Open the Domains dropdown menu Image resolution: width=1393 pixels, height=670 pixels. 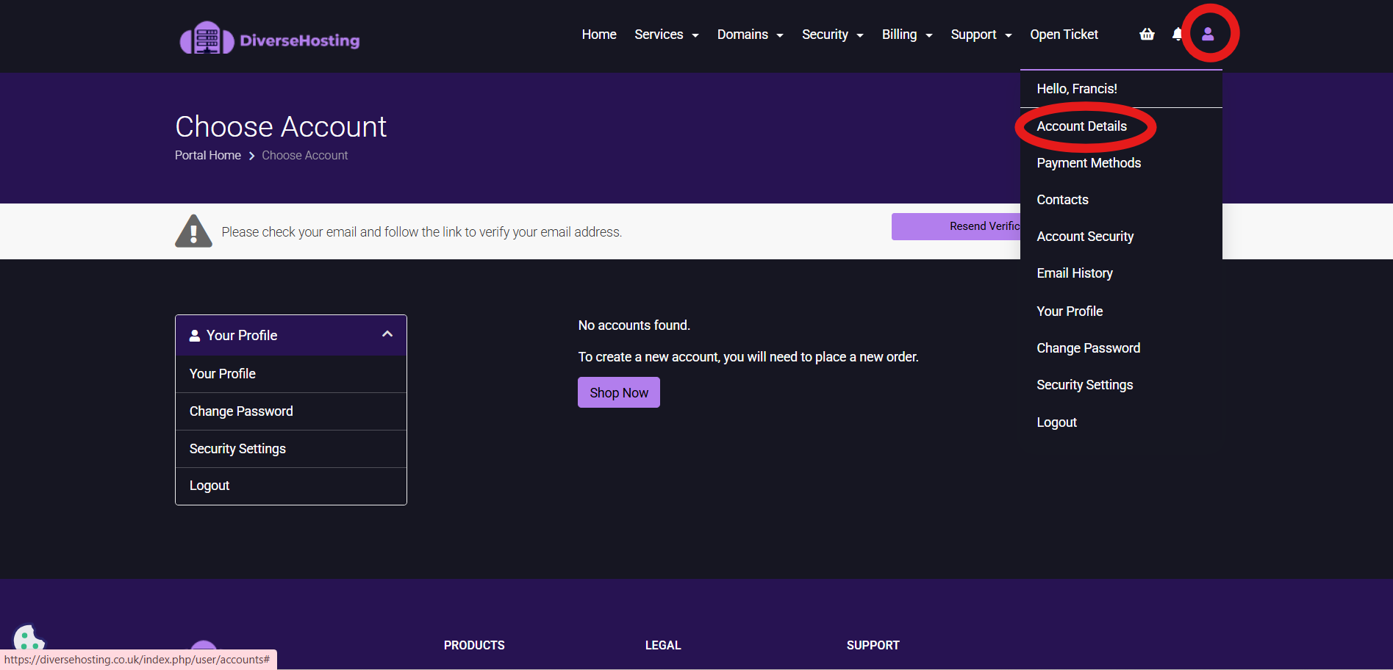pyautogui.click(x=750, y=35)
